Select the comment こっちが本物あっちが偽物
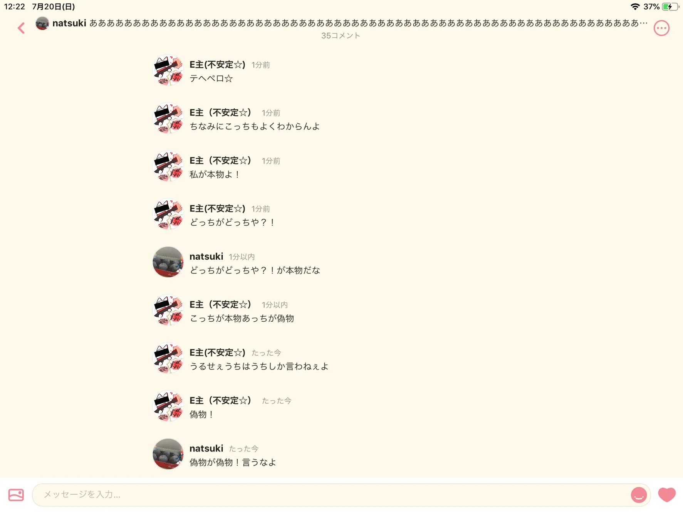The height and width of the screenshot is (512, 683). tap(242, 318)
